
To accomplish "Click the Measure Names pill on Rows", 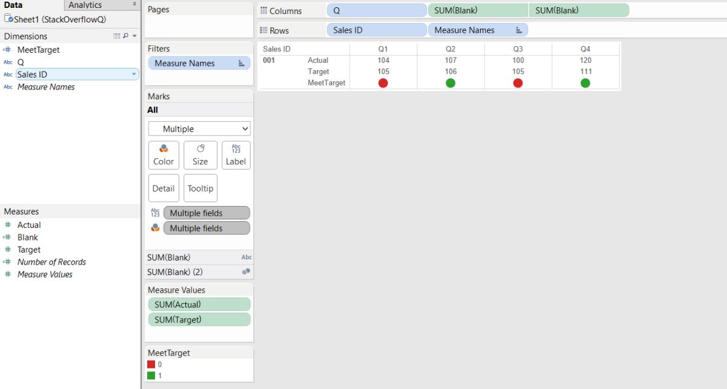I will [478, 30].
